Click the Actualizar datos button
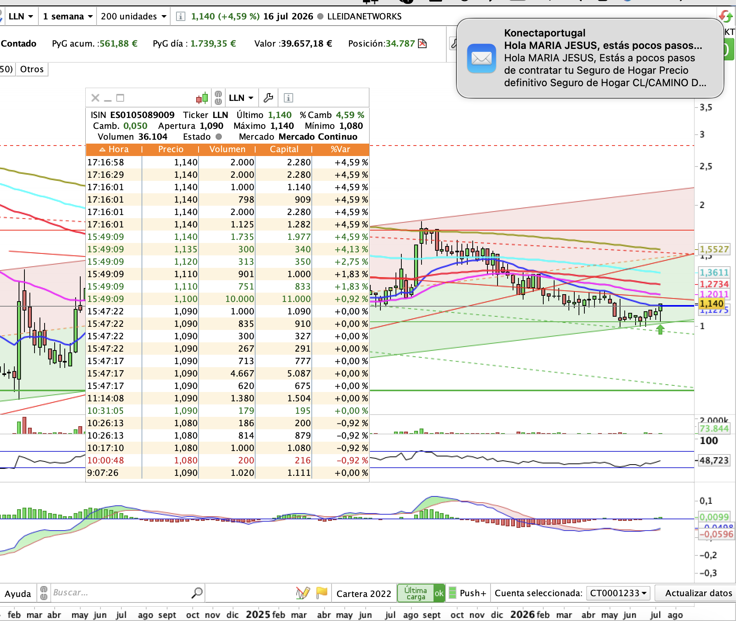This screenshot has width=736, height=621. (698, 593)
